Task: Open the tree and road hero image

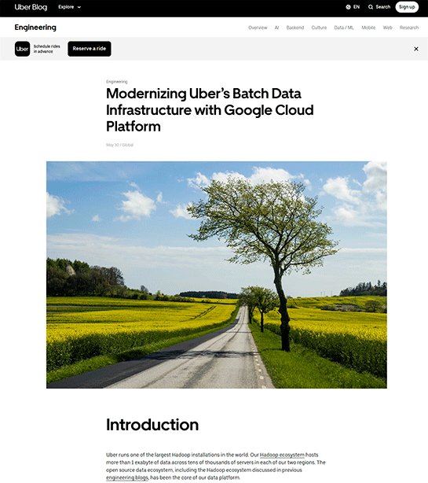Action: click(x=217, y=275)
